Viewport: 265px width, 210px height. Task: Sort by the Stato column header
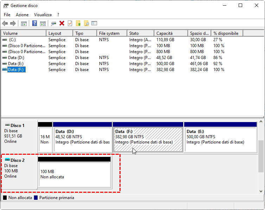pos(141,33)
